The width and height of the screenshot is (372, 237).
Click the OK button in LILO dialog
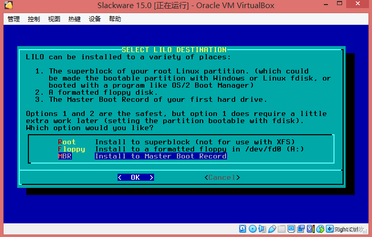click(x=136, y=177)
